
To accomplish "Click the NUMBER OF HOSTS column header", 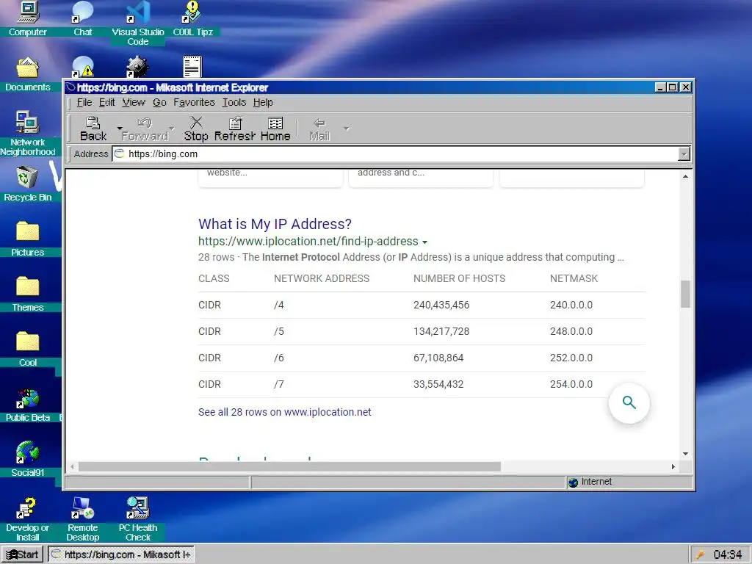I will [x=460, y=278].
